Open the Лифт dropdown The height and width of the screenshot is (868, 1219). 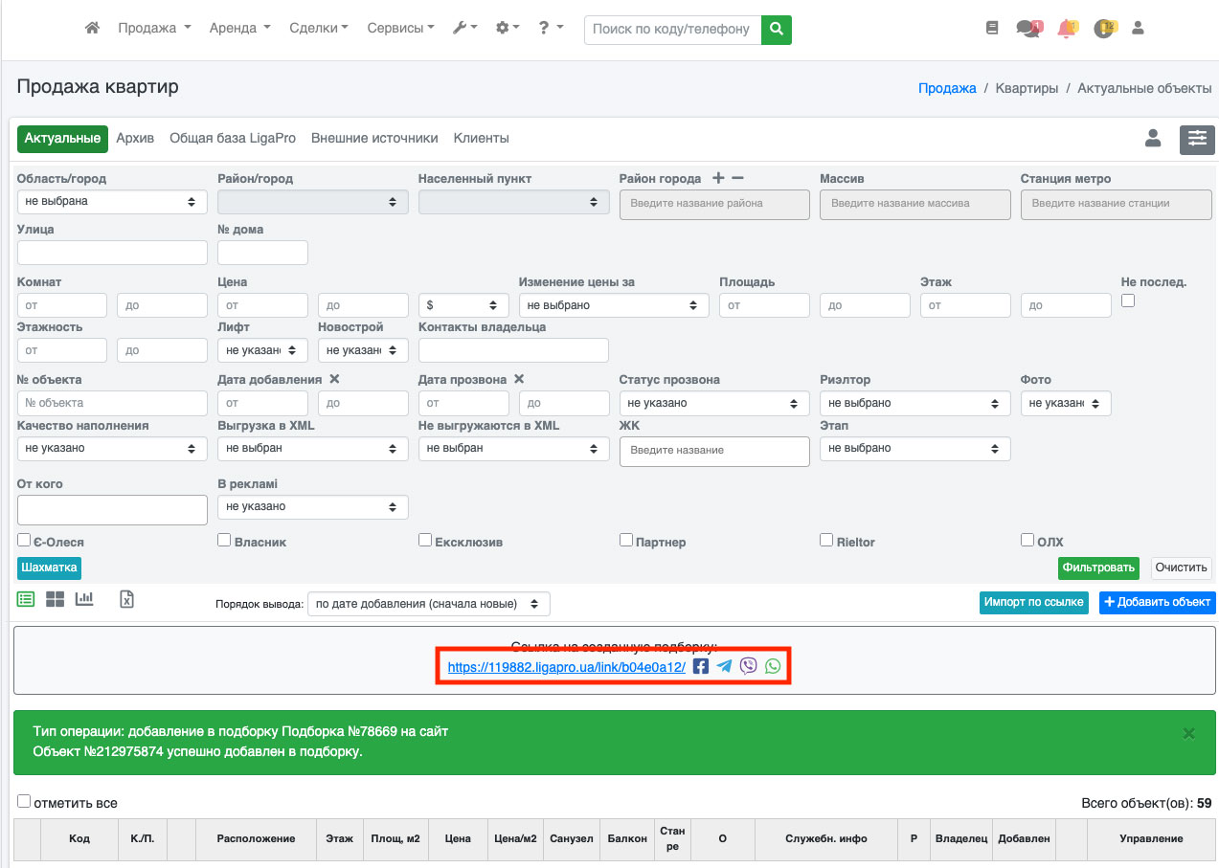[263, 350]
